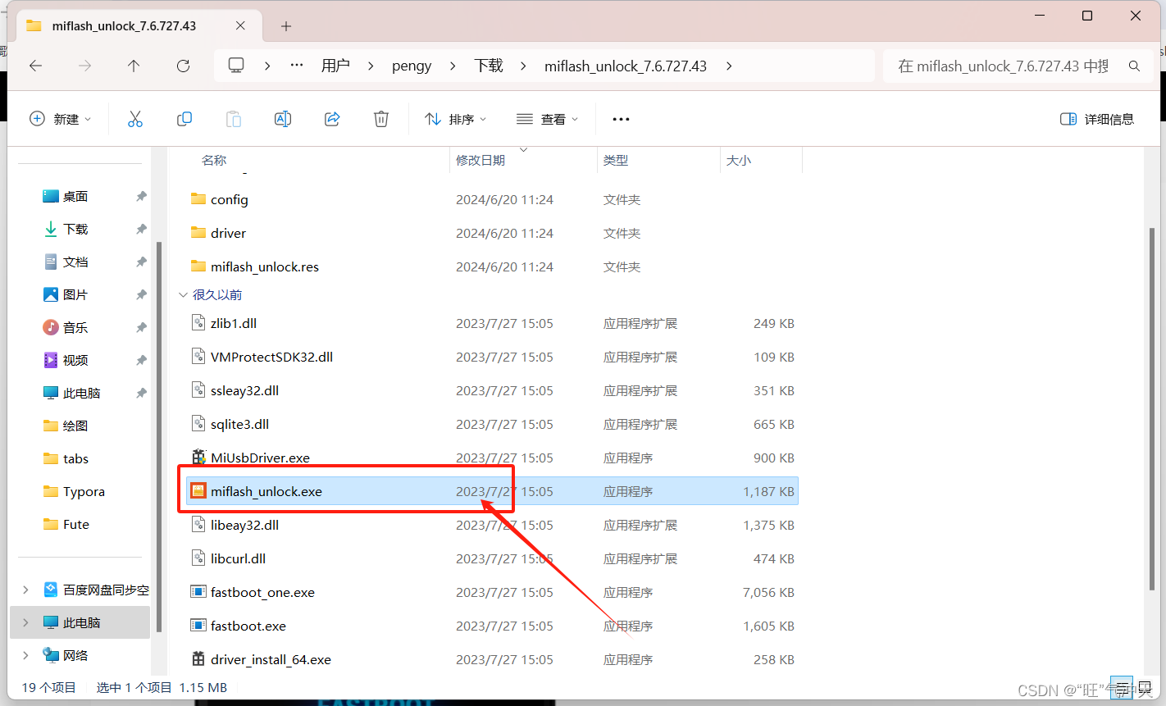Open a new tab with plus button
The image size is (1166, 706).
click(286, 26)
